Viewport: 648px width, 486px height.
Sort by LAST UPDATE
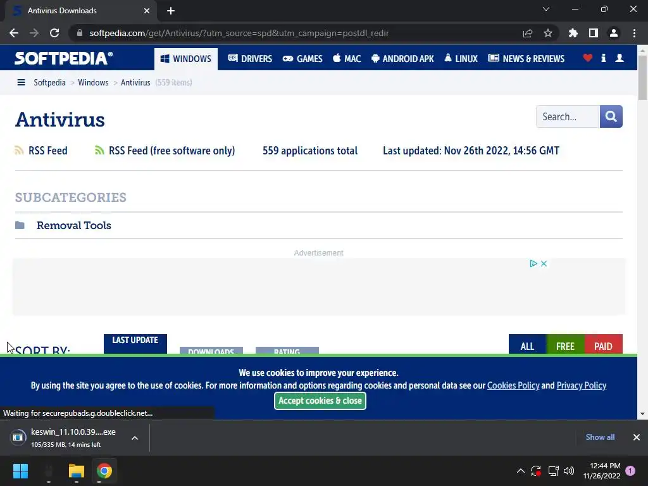click(135, 344)
